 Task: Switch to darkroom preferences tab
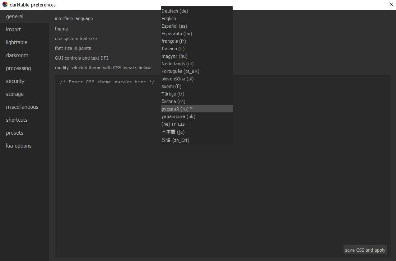(24, 55)
